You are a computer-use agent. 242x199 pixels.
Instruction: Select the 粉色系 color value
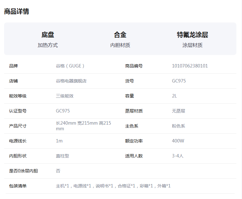179,126
